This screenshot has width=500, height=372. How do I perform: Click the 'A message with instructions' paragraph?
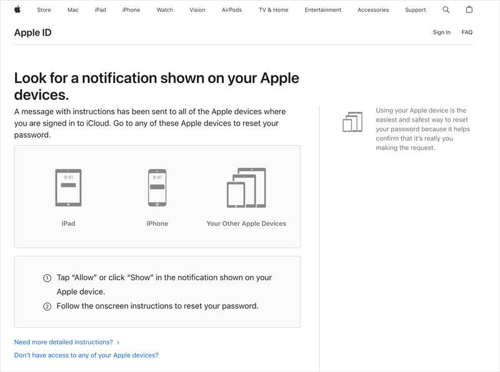tap(150, 123)
